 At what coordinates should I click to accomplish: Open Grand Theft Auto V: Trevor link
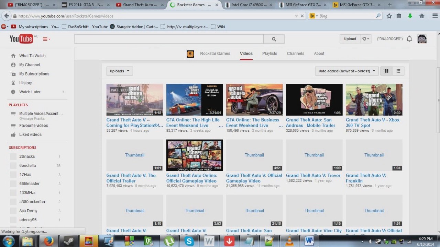[x=313, y=175]
